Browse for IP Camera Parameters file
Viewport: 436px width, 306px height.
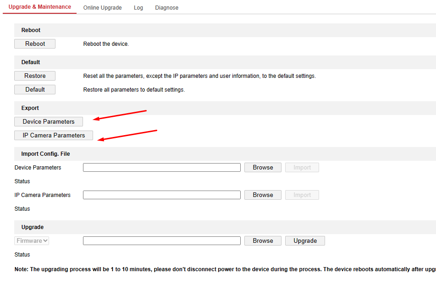click(263, 195)
